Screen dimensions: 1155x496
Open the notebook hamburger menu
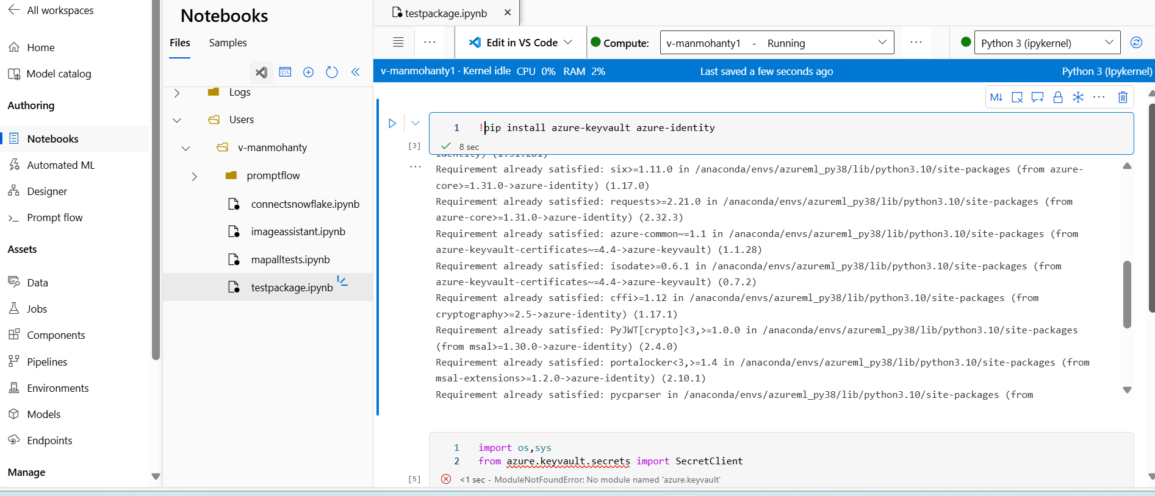[398, 42]
